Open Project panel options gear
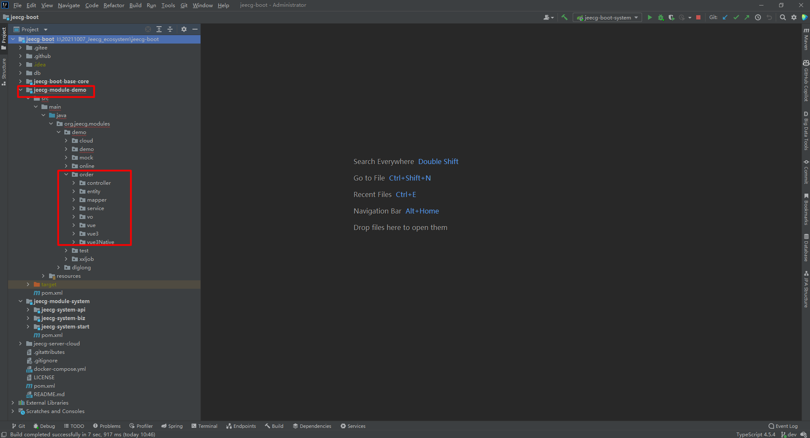 (x=184, y=29)
